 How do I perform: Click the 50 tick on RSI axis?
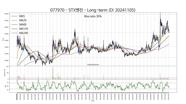tap(7, 86)
